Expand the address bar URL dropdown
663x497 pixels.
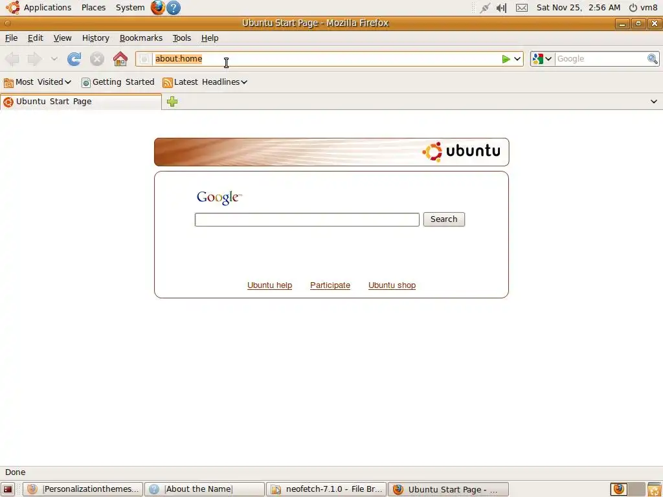click(x=517, y=59)
